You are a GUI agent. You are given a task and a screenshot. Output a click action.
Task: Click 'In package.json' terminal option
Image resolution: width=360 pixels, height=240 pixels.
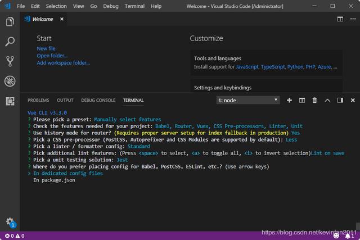(54, 180)
